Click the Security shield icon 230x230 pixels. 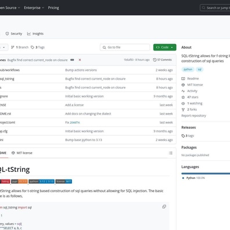point(7,34)
